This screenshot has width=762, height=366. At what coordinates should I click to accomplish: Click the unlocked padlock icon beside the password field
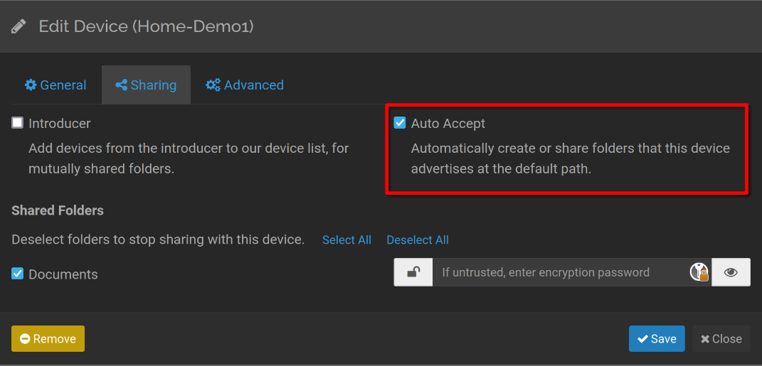(413, 272)
